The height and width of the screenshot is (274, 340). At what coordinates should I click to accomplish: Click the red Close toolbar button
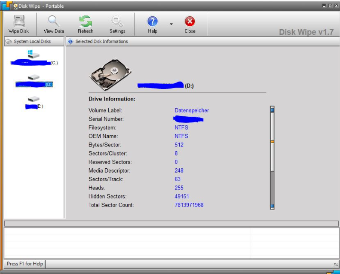tap(190, 24)
